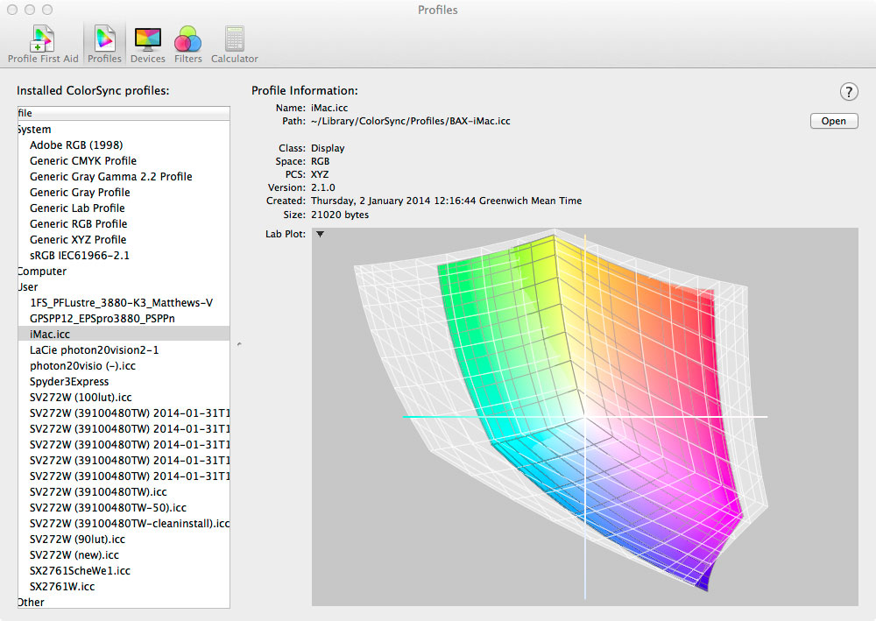Select GPSPP12_EPSpro3880_PSPPn profile
This screenshot has height=621, width=876.
(x=124, y=318)
